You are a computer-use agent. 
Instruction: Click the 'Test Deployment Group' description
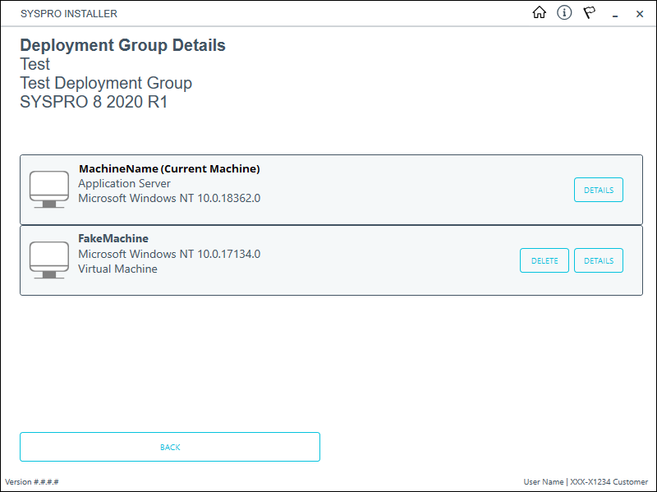coord(106,83)
